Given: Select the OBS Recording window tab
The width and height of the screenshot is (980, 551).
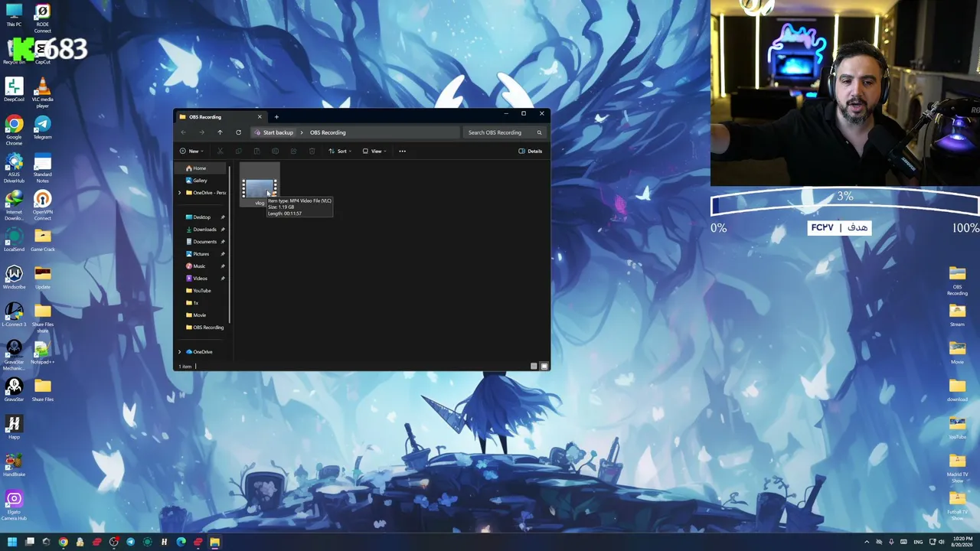Looking at the screenshot, I should point(220,117).
